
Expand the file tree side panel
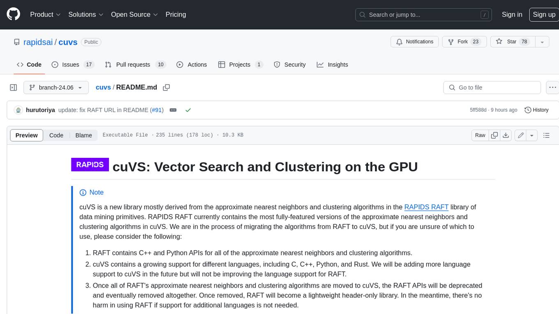(13, 88)
